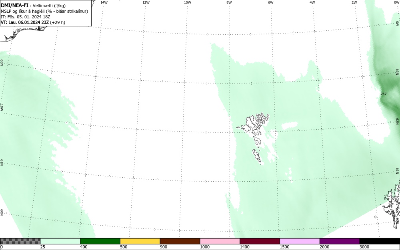Image resolution: width=400 pixels, height=250 pixels.
Task: Click the 4W longitude label
Action: (x=312, y=2)
